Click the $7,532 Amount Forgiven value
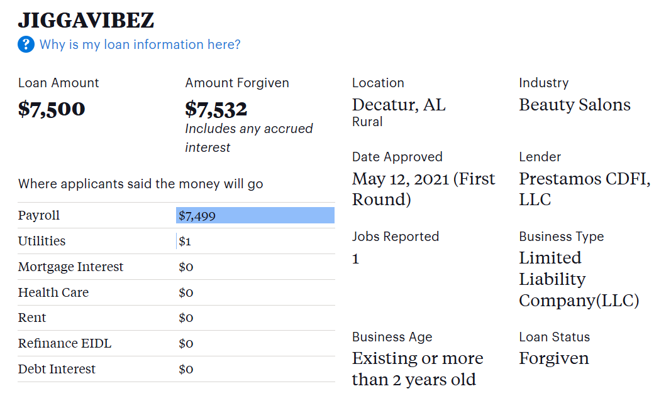The height and width of the screenshot is (411, 671). (216, 109)
